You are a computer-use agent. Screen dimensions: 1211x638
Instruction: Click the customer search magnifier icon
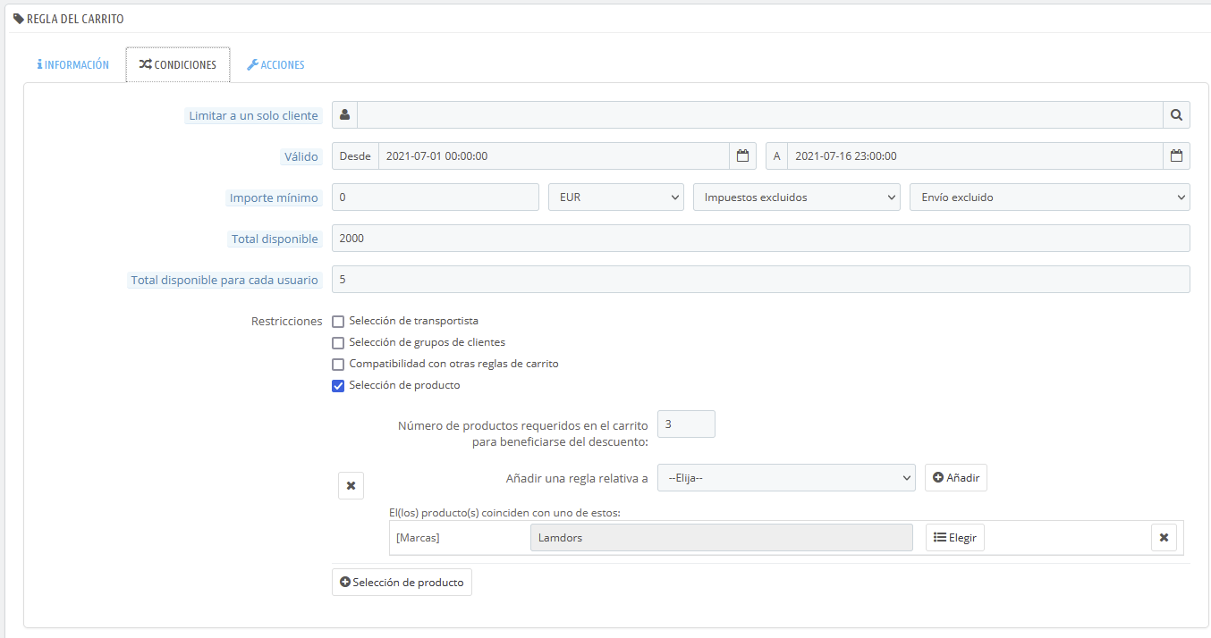(1176, 115)
